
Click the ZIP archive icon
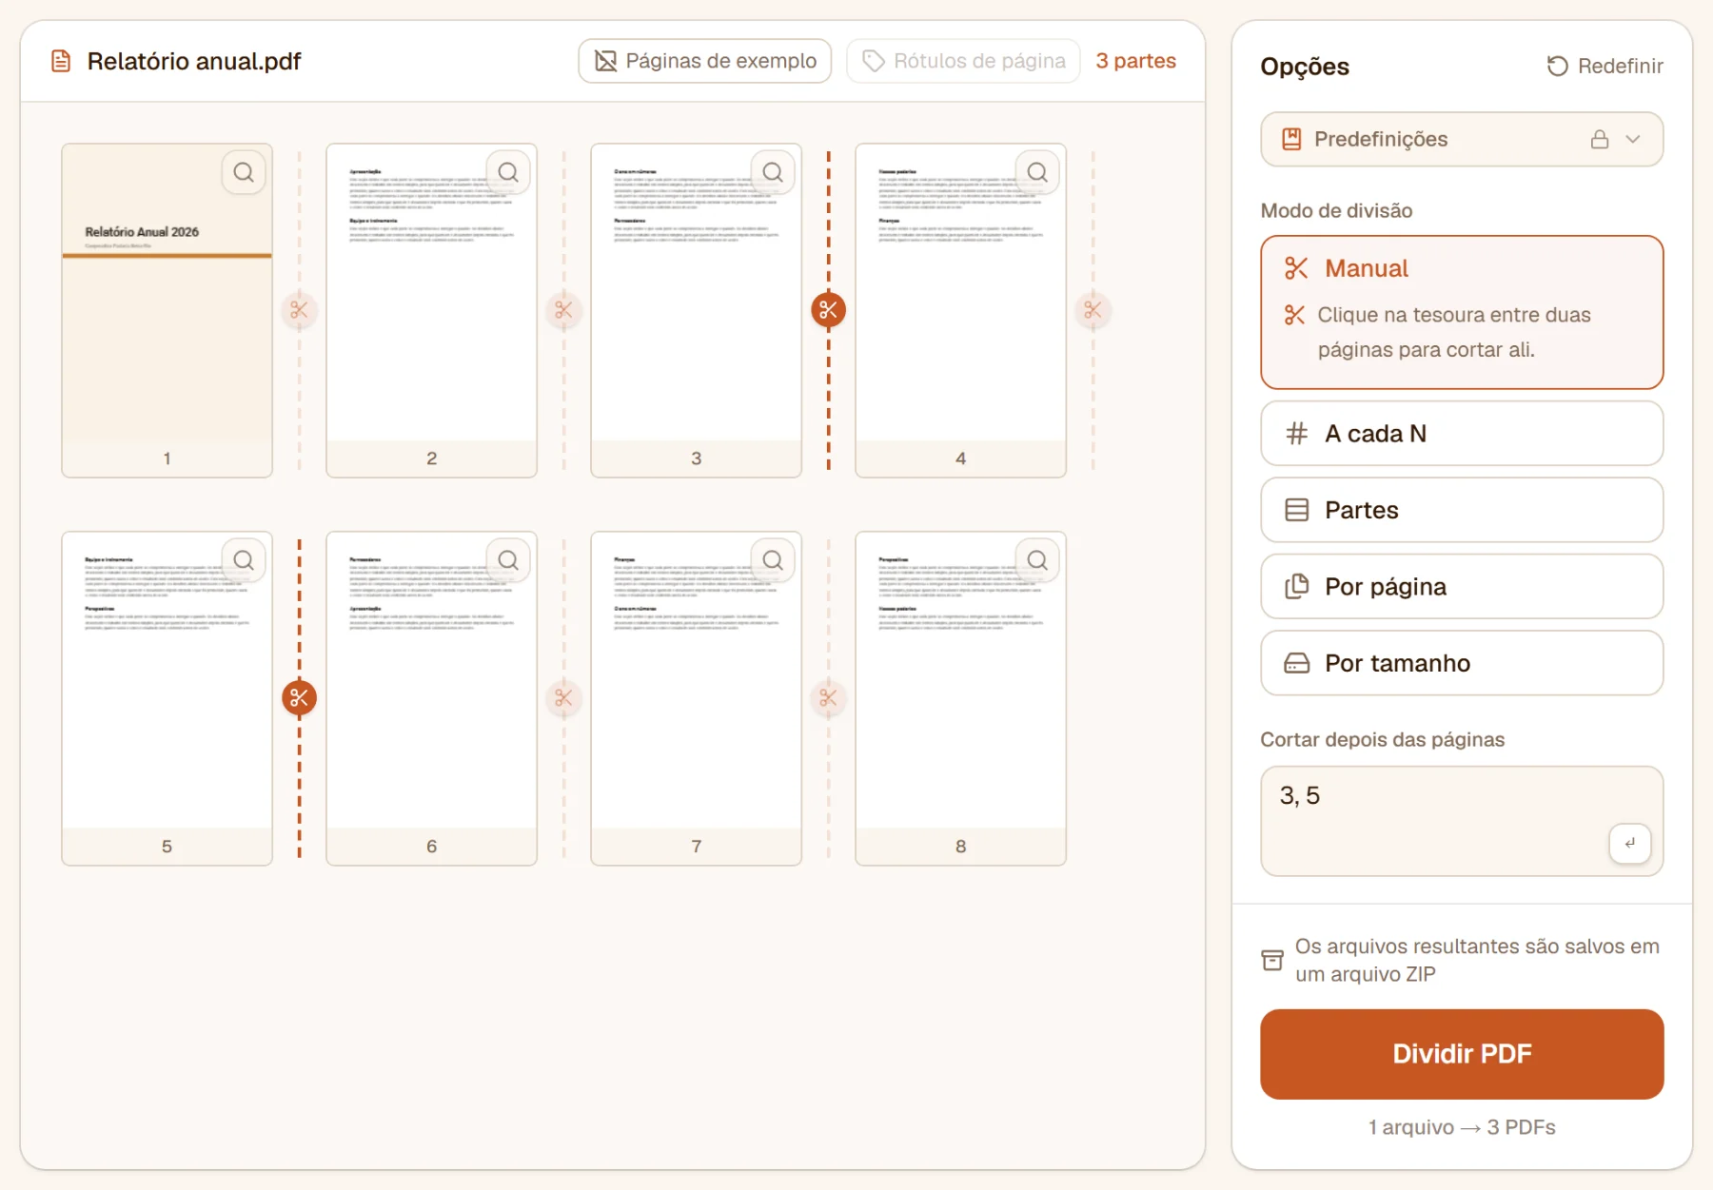[x=1272, y=960]
